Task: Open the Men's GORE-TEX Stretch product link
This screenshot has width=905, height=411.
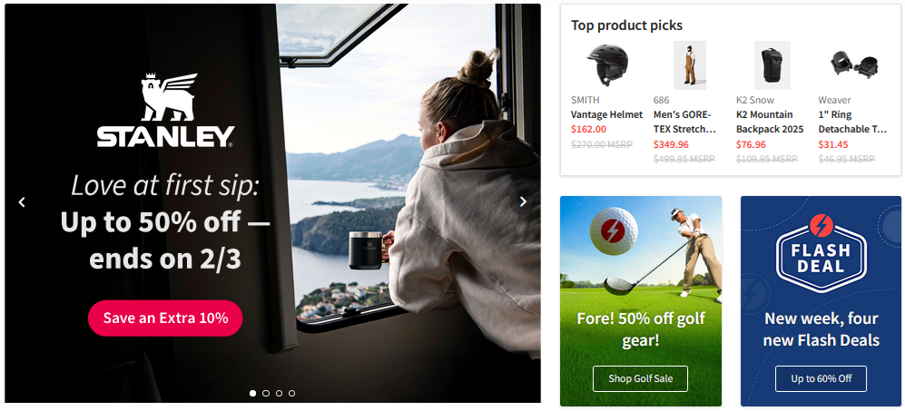Action: pyautogui.click(x=684, y=122)
